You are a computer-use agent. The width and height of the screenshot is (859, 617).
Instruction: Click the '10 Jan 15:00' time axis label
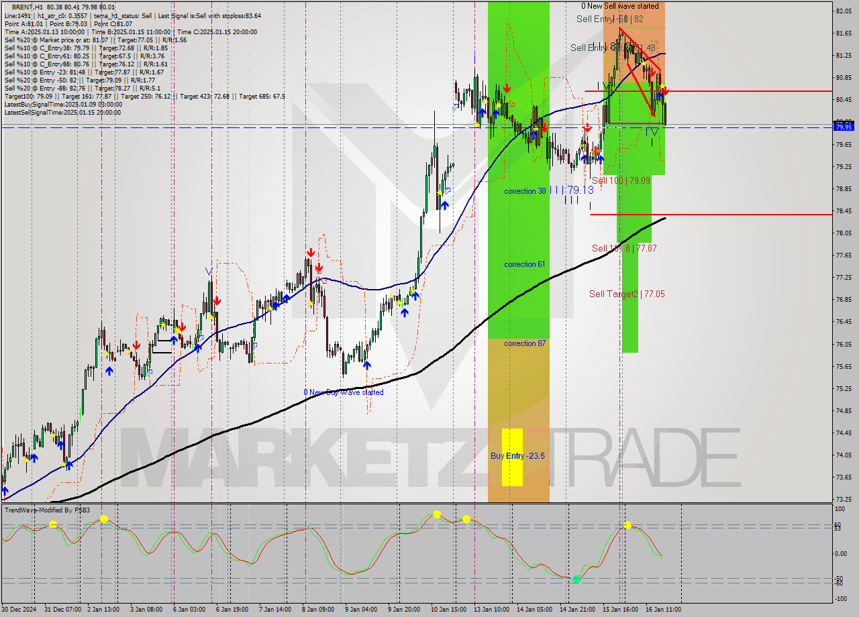click(450, 610)
